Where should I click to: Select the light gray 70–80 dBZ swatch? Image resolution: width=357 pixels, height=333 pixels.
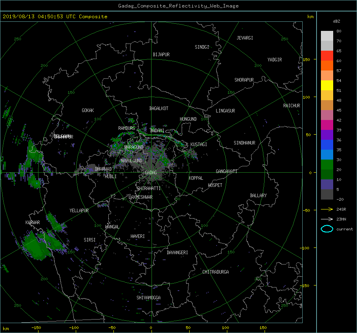(x=327, y=36)
